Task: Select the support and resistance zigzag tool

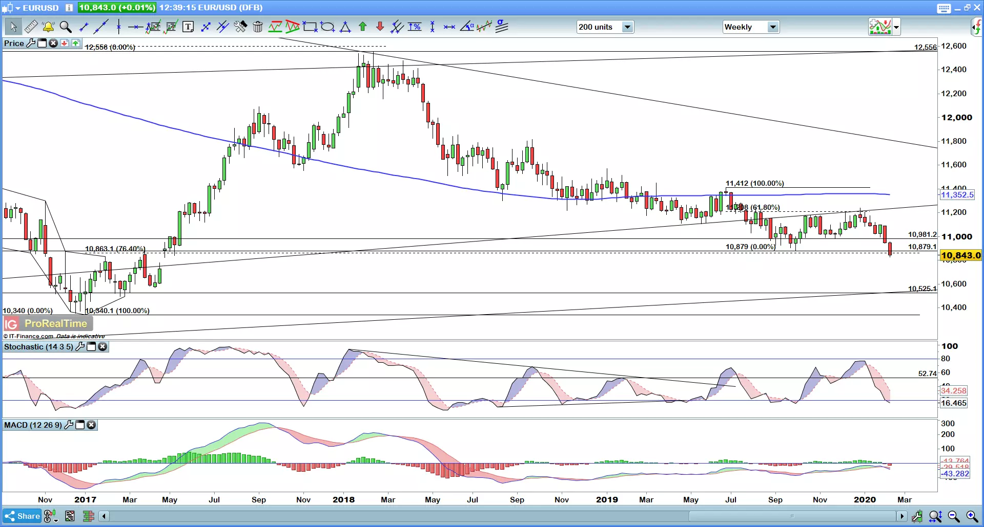Action: point(275,27)
